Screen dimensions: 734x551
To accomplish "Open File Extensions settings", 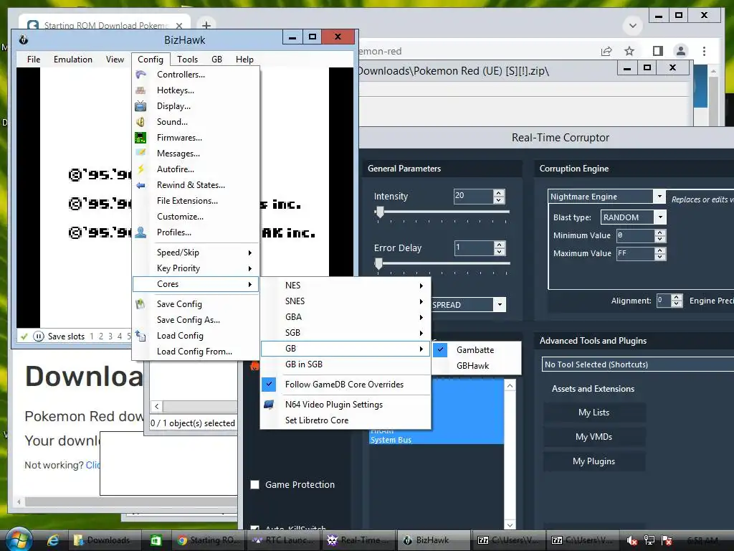I will coord(196,201).
